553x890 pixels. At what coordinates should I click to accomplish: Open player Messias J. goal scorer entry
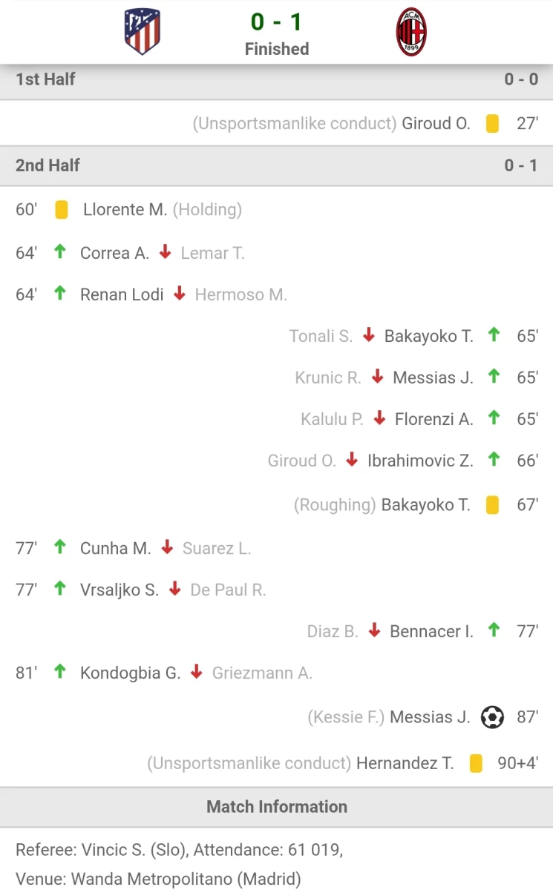[430, 717]
